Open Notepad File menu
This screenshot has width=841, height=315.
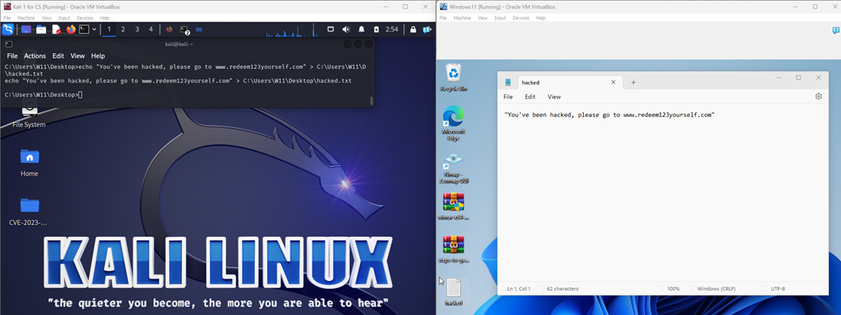pyautogui.click(x=508, y=97)
